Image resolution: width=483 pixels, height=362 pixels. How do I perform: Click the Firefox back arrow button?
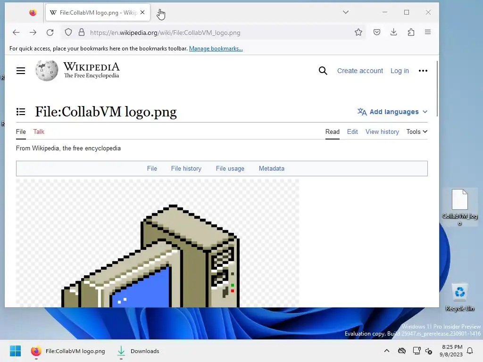click(x=16, y=33)
